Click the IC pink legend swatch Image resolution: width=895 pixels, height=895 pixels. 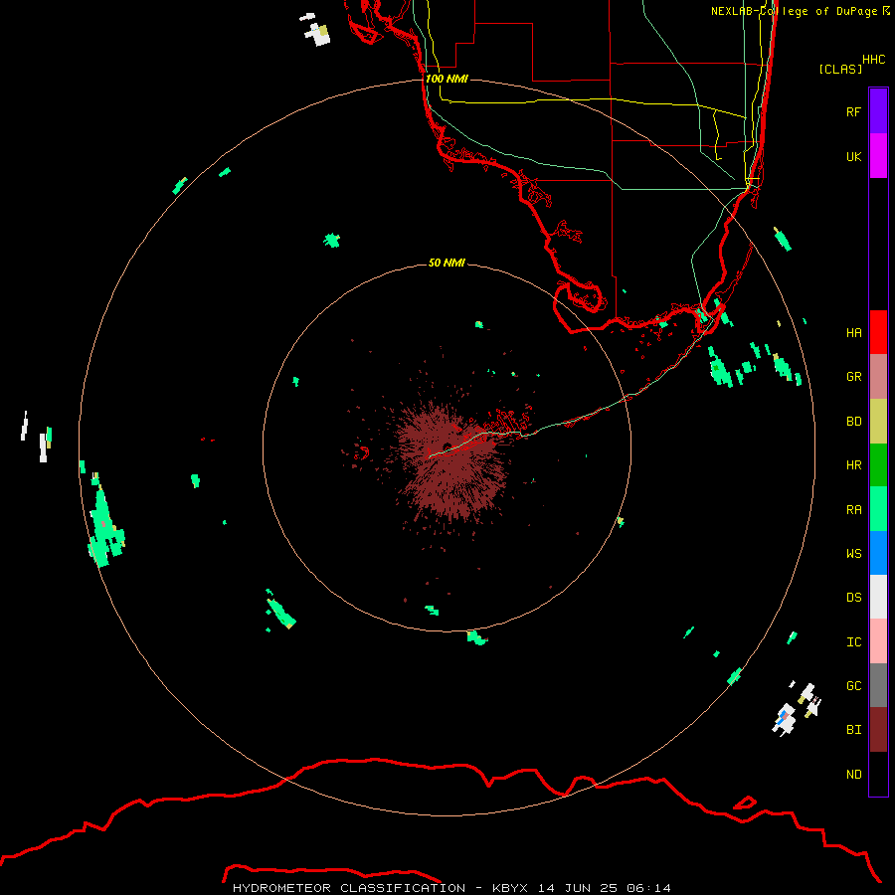[878, 641]
